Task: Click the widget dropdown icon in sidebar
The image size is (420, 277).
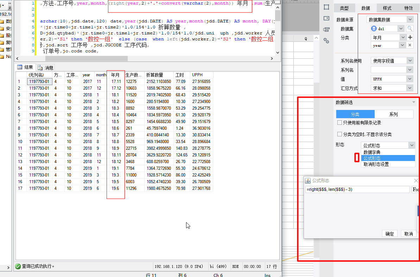Action: coord(326,18)
